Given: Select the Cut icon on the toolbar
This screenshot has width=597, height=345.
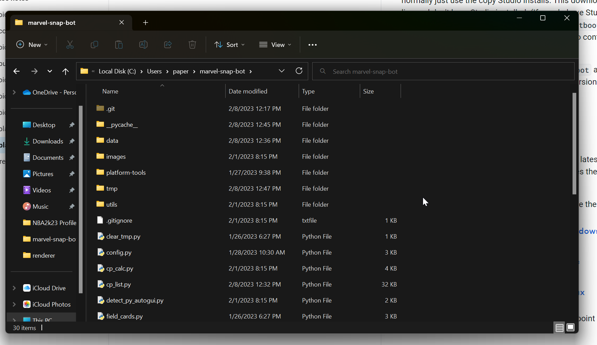Looking at the screenshot, I should pyautogui.click(x=70, y=45).
